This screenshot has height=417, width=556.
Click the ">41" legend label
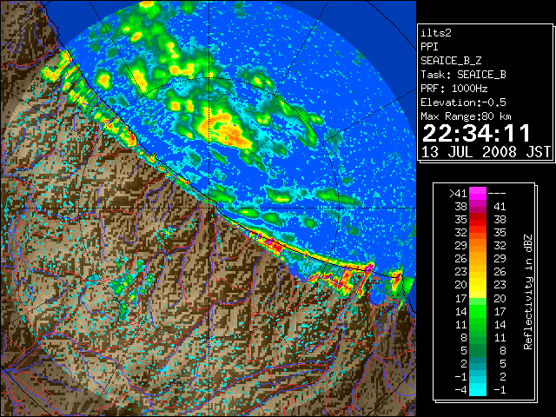[x=458, y=194]
